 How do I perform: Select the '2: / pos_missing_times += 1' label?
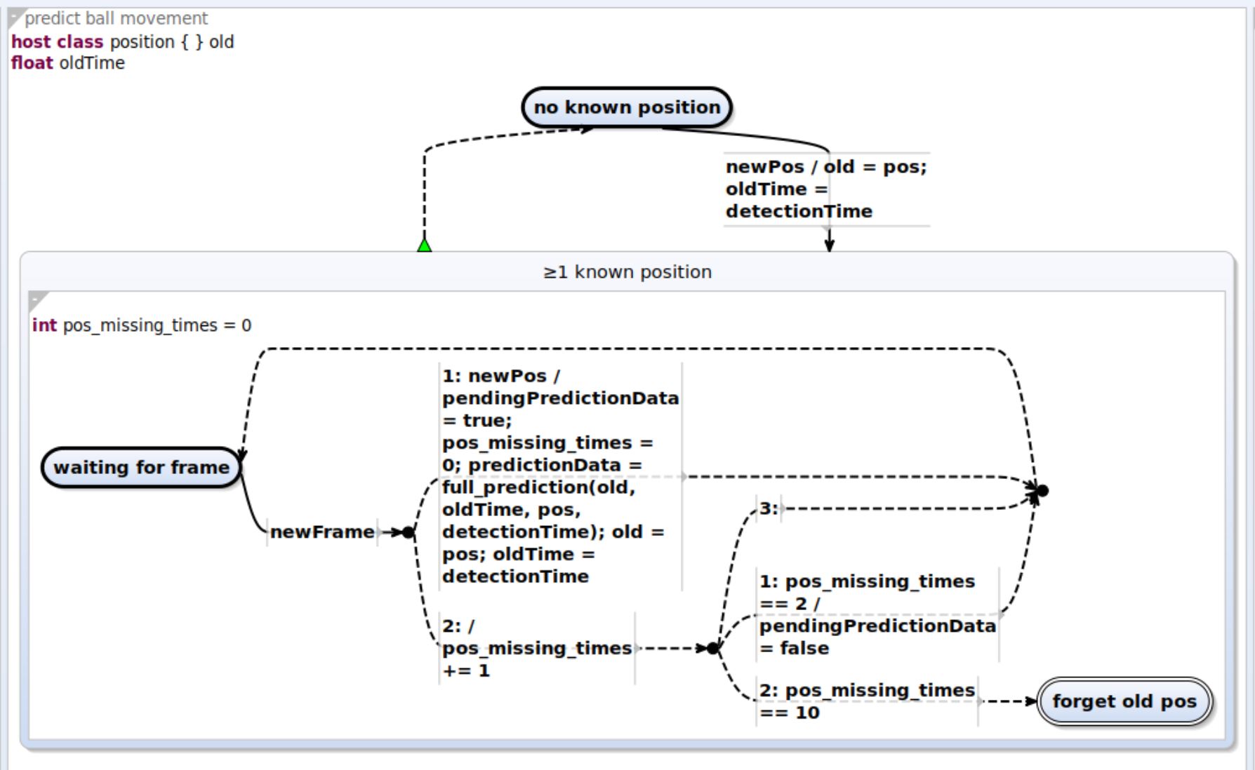[537, 648]
